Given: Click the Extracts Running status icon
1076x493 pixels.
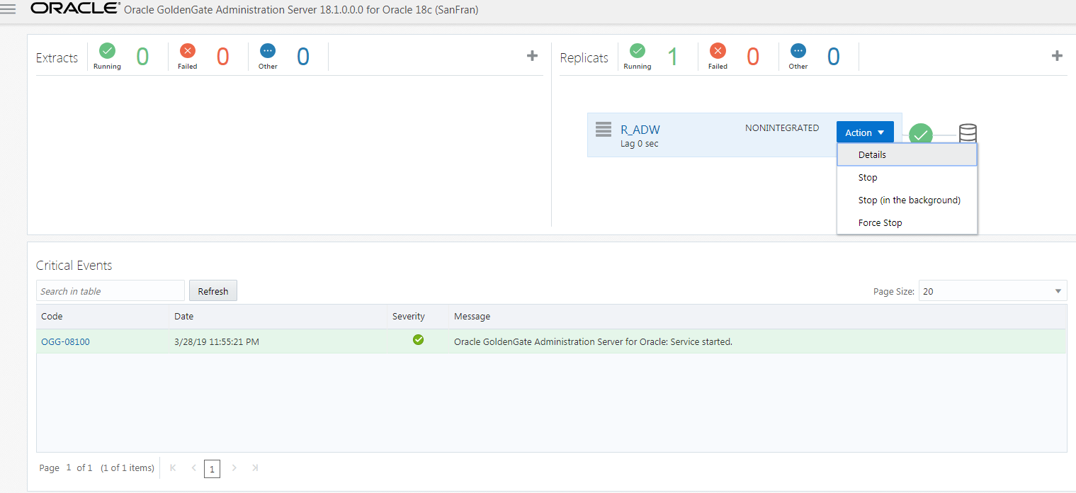Looking at the screenshot, I should pyautogui.click(x=107, y=51).
